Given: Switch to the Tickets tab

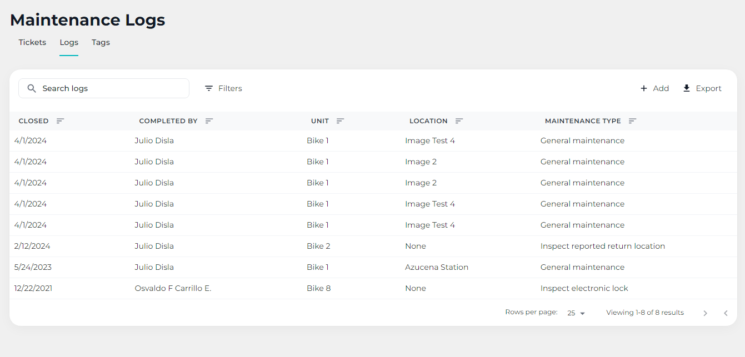Looking at the screenshot, I should pyautogui.click(x=32, y=42).
